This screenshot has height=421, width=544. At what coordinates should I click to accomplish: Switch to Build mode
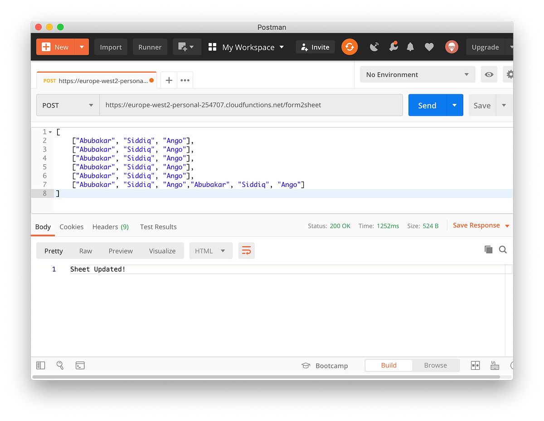click(389, 365)
